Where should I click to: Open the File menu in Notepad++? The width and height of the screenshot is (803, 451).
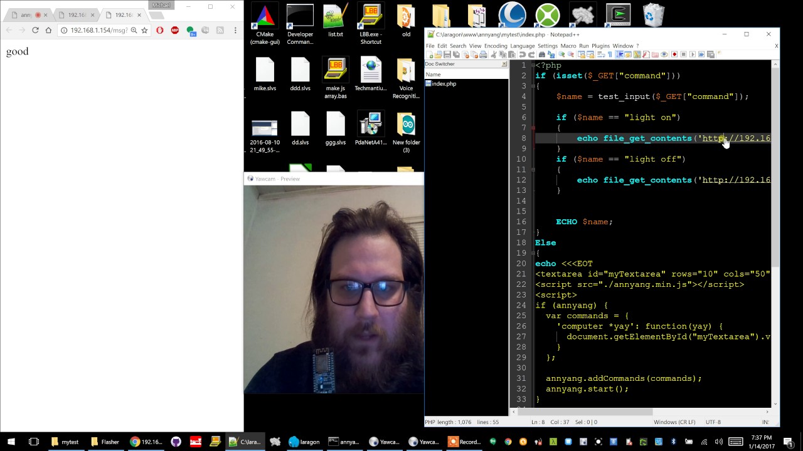click(x=430, y=46)
